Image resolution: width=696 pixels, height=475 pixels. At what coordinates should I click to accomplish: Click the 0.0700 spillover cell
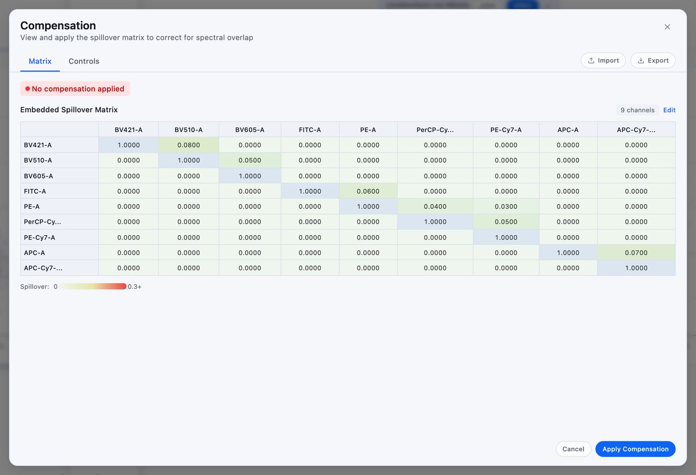(636, 252)
